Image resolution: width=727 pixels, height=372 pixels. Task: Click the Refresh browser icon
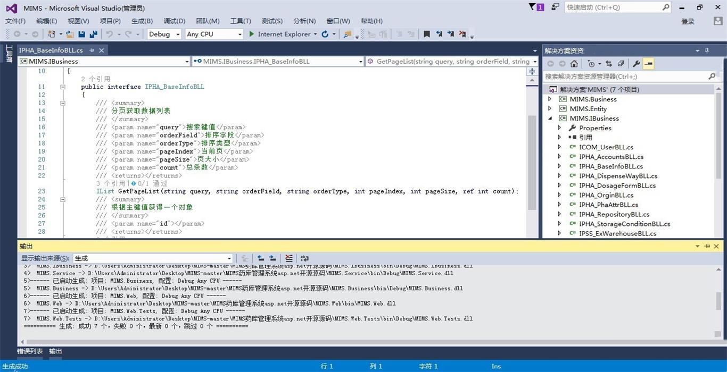325,34
